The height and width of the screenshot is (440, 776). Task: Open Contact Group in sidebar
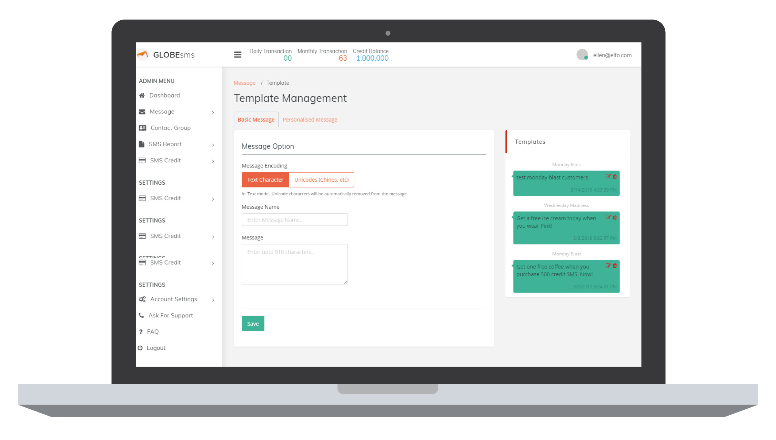pyautogui.click(x=170, y=128)
